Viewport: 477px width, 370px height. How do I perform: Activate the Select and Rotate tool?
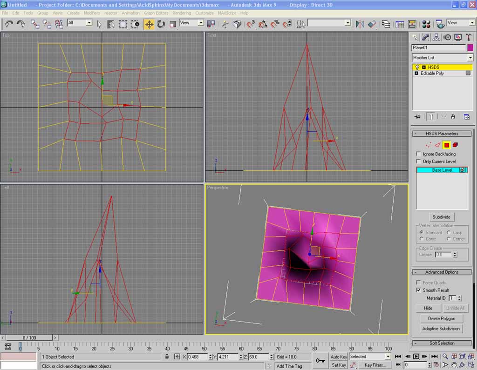[x=161, y=24]
